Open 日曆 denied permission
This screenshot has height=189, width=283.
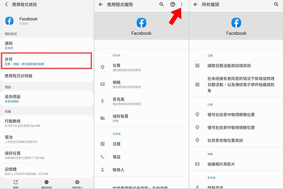point(141,144)
